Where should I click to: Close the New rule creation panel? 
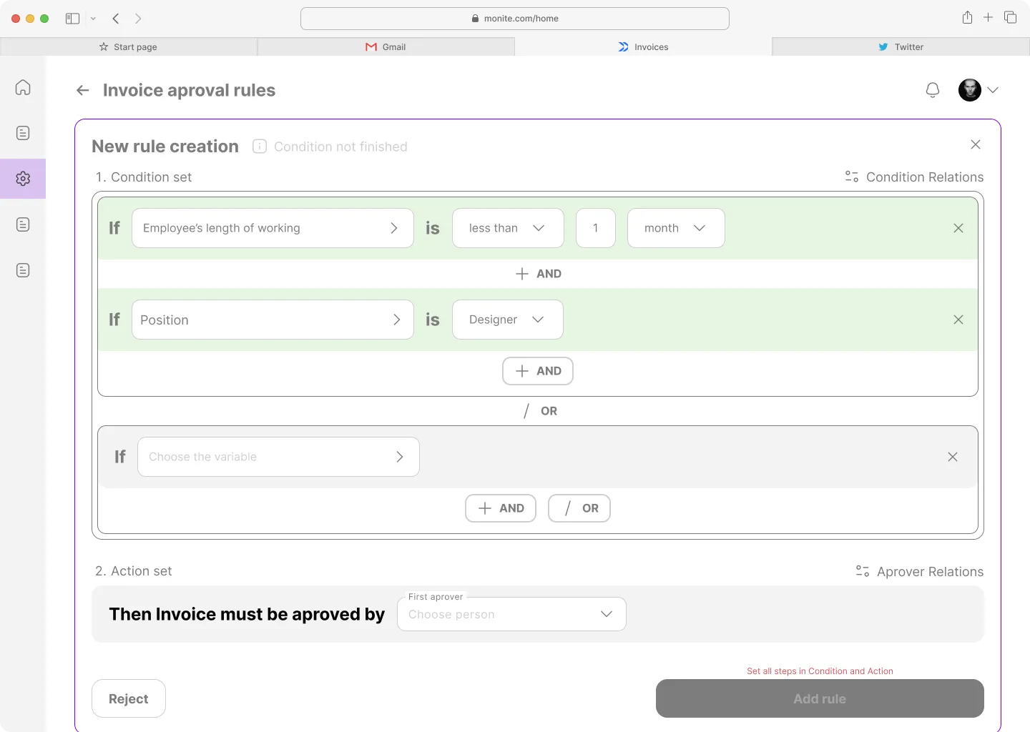click(x=976, y=144)
